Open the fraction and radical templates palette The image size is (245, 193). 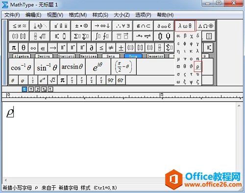pos(40,36)
